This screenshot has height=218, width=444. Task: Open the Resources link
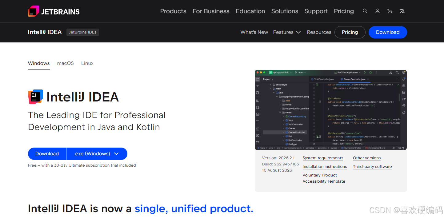319,32
